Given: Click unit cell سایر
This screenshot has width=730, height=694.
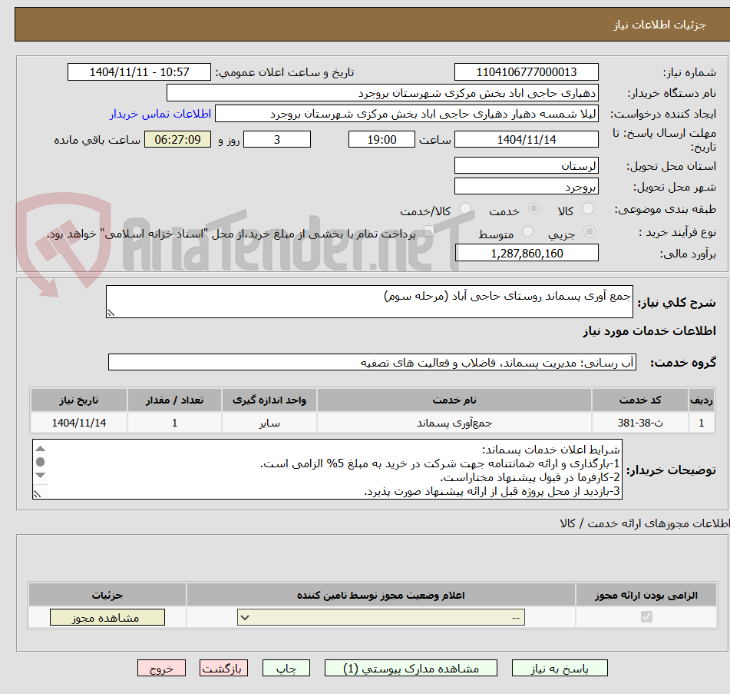Looking at the screenshot, I should (269, 423).
